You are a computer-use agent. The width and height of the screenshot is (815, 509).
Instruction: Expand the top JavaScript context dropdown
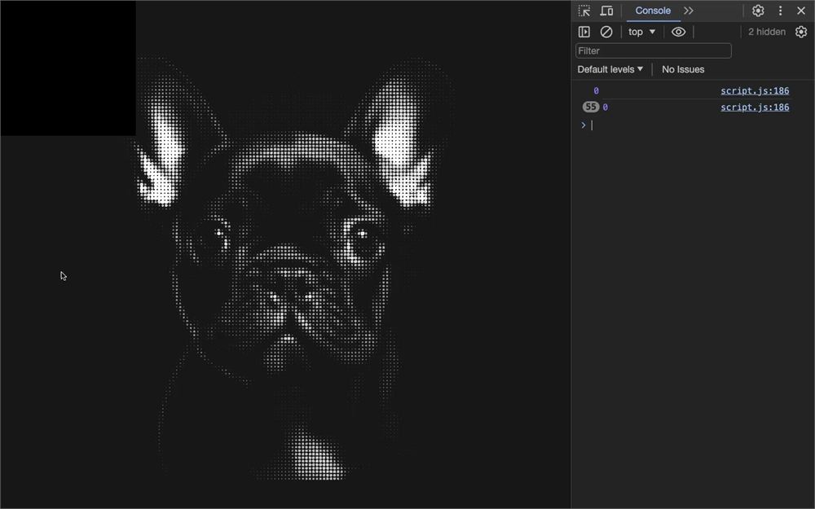[x=642, y=32]
